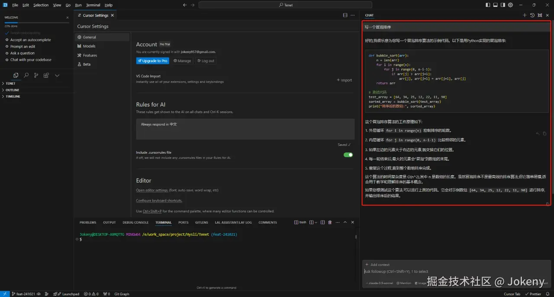This screenshot has height=297, width=554.
Task: Click the Log out button
Action: pos(206,61)
